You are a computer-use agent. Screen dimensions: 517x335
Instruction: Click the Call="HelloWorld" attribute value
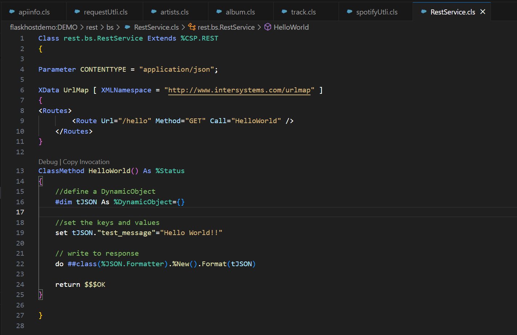point(256,121)
